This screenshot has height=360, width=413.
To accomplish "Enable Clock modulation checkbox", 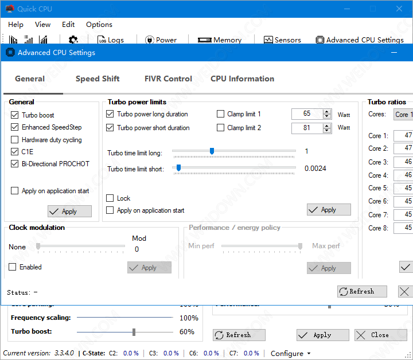I will [13, 267].
